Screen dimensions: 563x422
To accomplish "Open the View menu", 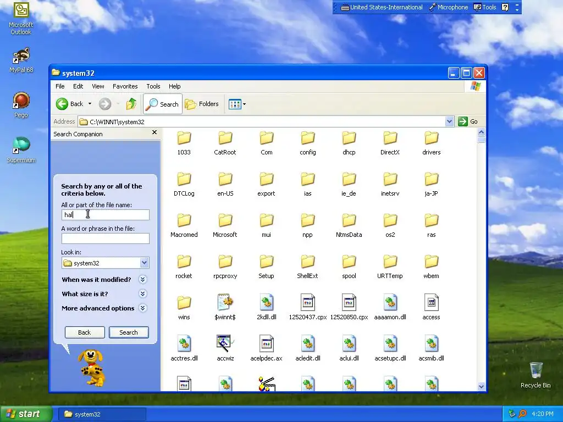I will click(98, 86).
